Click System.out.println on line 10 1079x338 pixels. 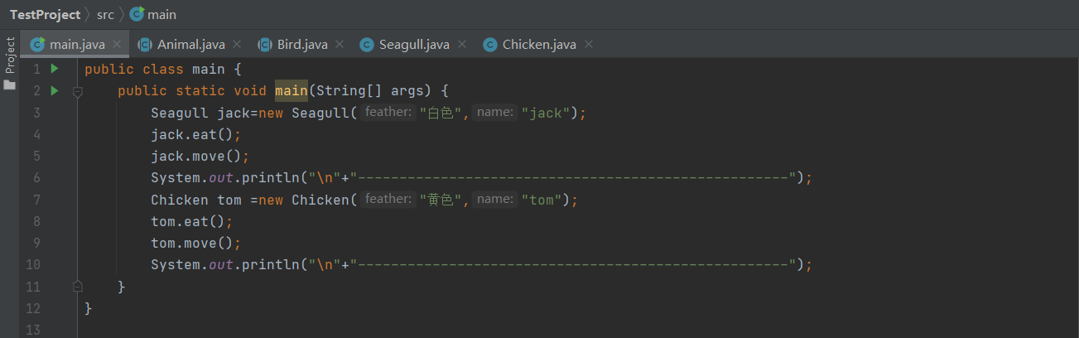point(224,265)
